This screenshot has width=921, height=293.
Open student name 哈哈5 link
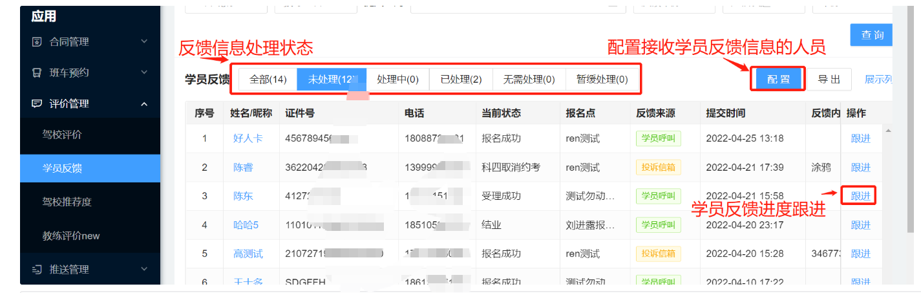[x=246, y=225]
